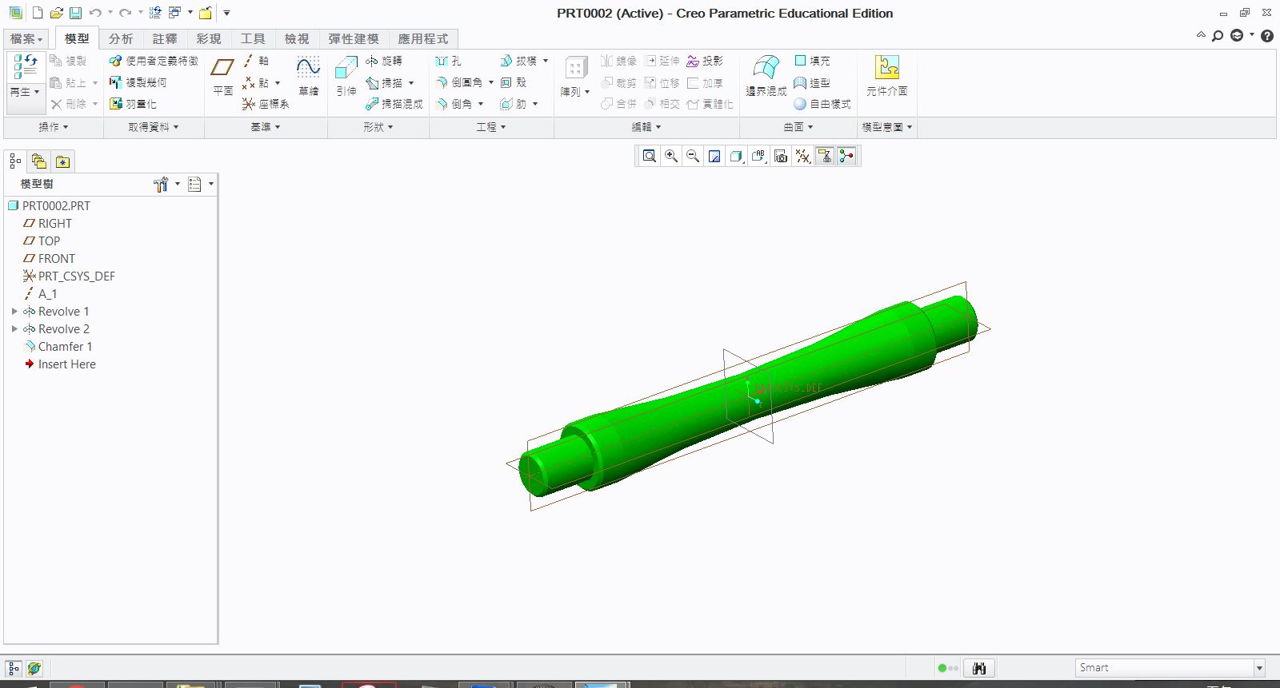Open the Boundary Blend (邊界混成) tool
This screenshot has height=688, width=1280.
[x=766, y=77]
